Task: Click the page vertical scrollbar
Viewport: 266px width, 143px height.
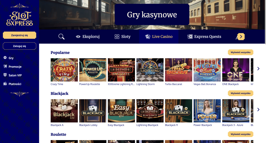Action: 265,22
